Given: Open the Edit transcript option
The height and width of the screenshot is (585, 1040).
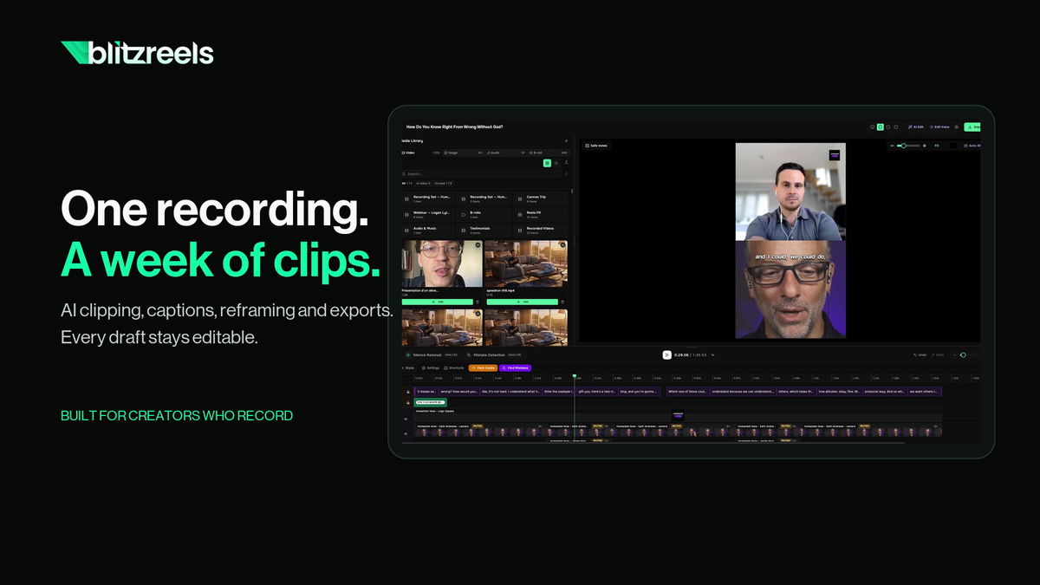Looking at the screenshot, I should click(x=939, y=127).
